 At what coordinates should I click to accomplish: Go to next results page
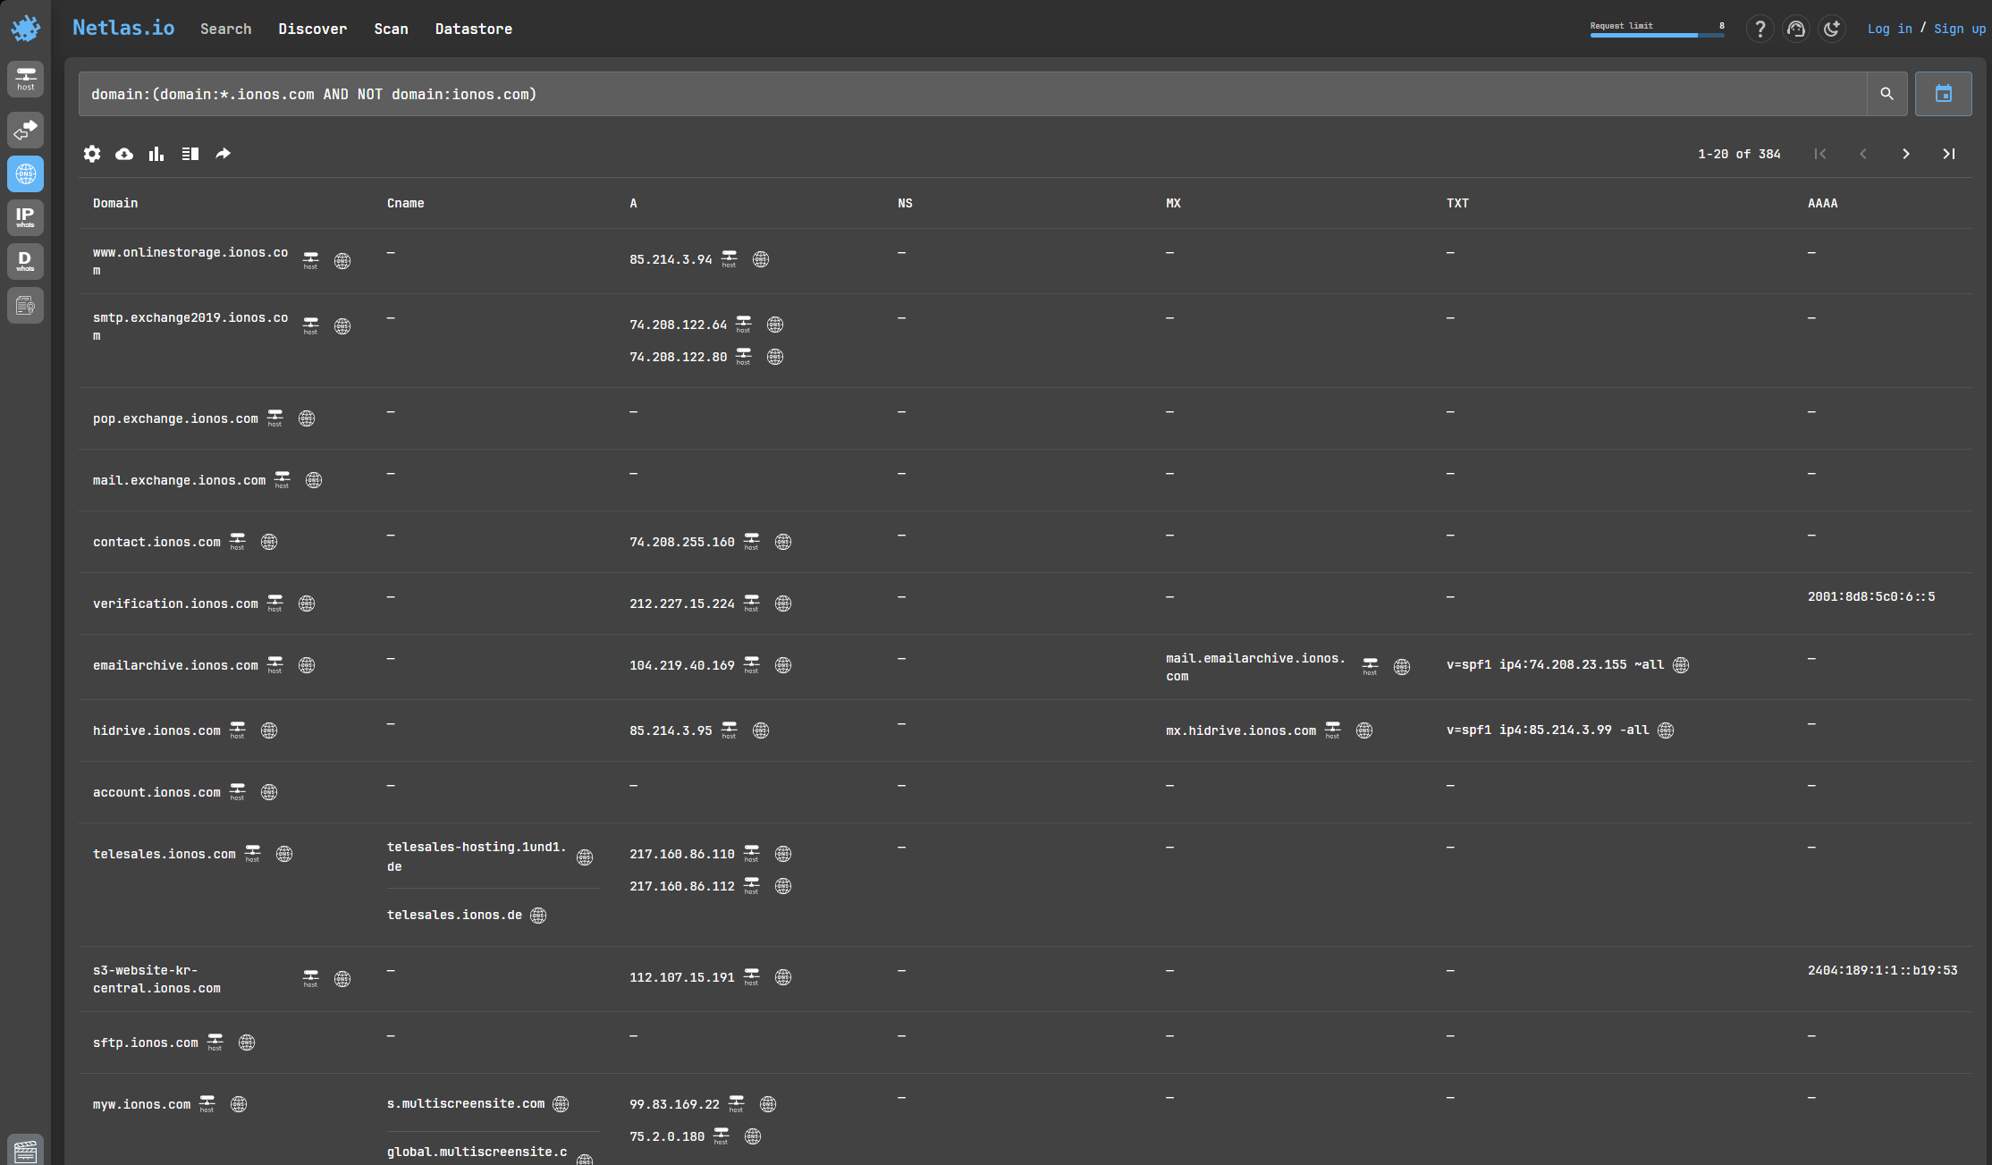click(1905, 154)
